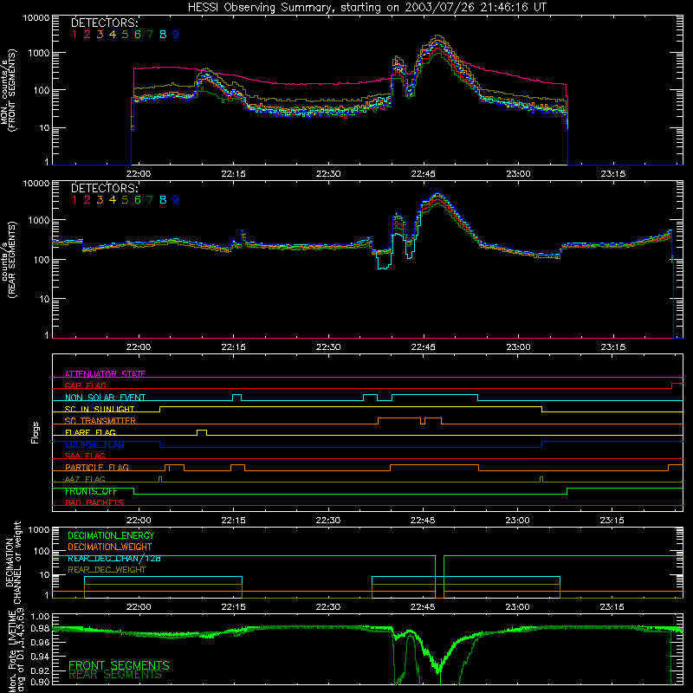Viewport: 693px width, 693px height.
Task: Click the FRONT SEGMENTS livetime legend label
Action: [x=119, y=665]
